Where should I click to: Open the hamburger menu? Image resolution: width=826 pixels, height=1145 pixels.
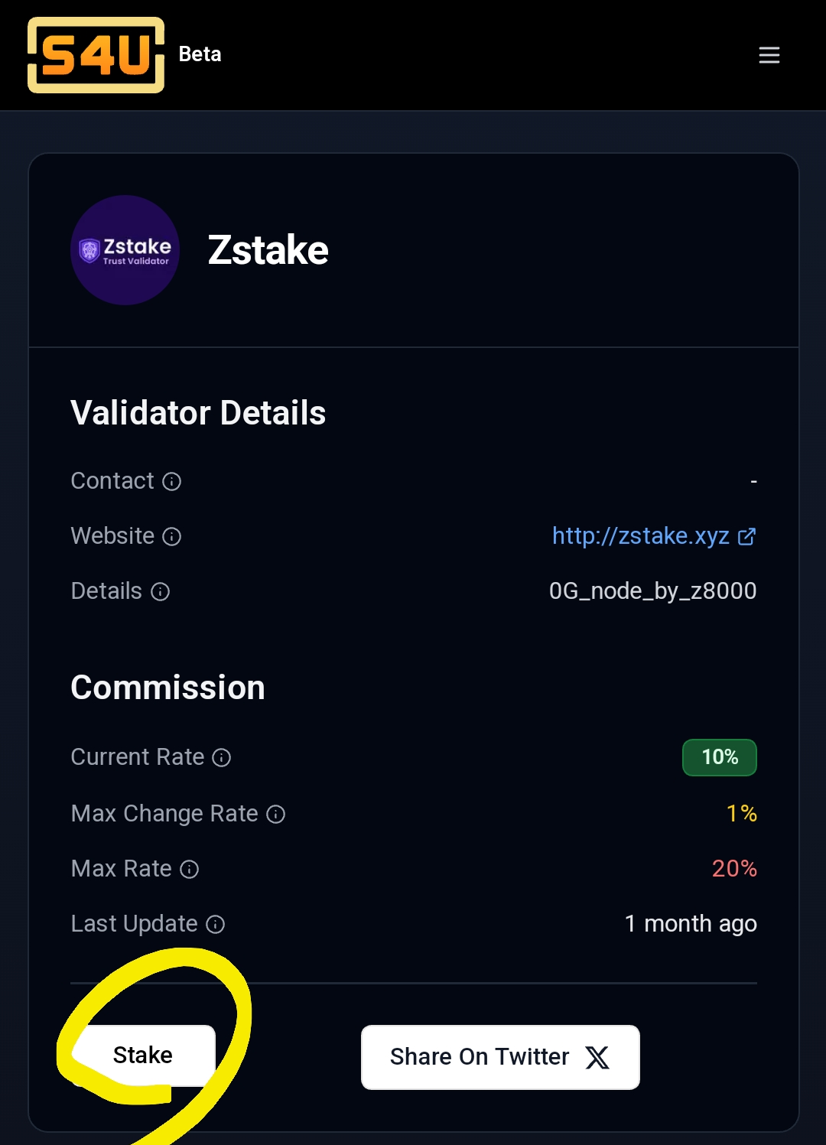click(769, 55)
